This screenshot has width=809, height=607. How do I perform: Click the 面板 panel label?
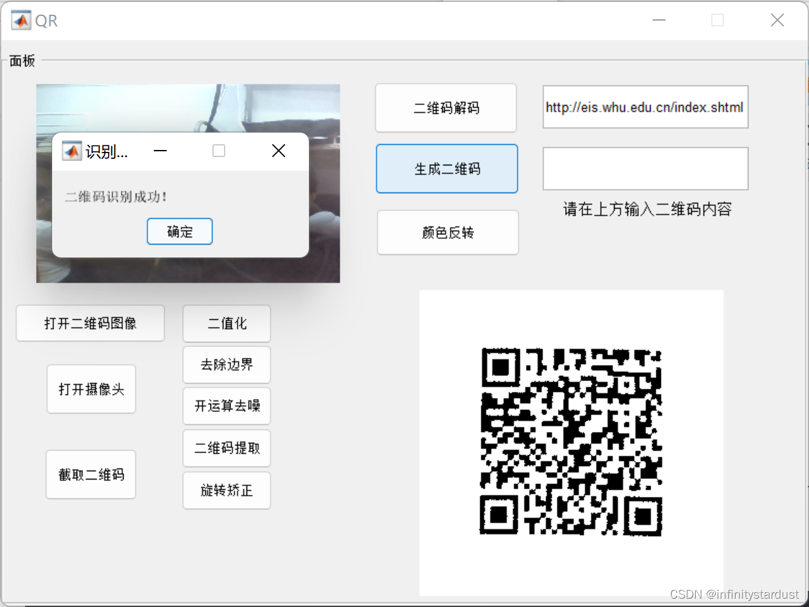tap(21, 61)
